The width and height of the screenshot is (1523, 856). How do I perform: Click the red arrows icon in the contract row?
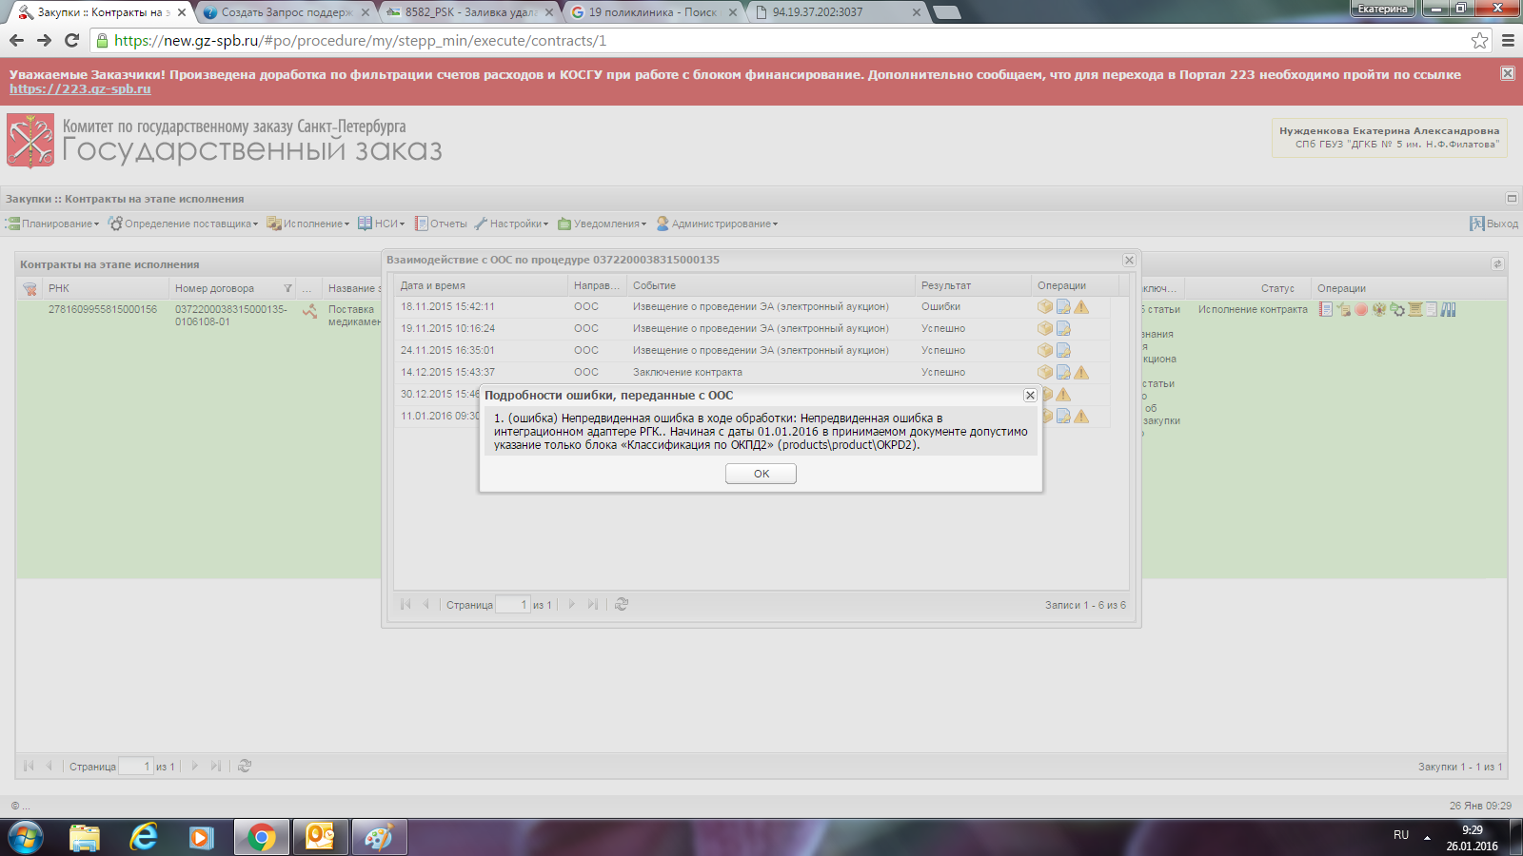click(x=310, y=311)
